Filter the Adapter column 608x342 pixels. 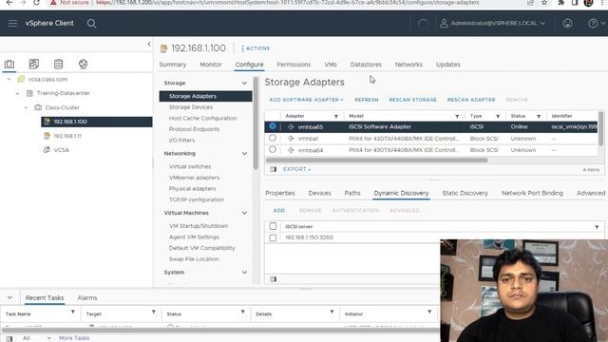tap(336, 116)
